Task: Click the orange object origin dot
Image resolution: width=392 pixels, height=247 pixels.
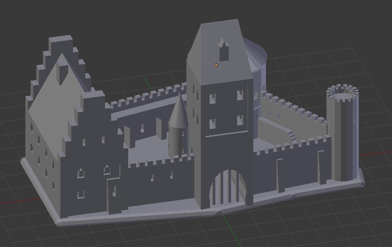Action: coord(216,65)
